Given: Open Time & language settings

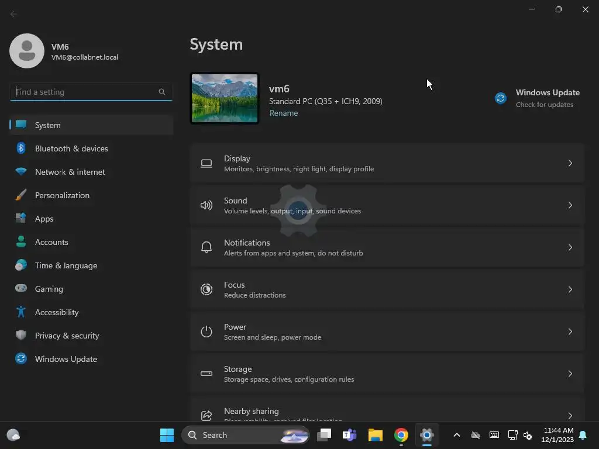Looking at the screenshot, I should 91,265.
